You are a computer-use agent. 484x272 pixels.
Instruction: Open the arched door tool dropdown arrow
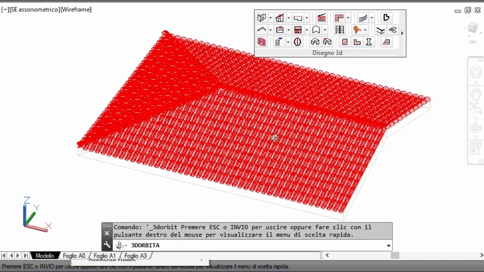point(324,30)
